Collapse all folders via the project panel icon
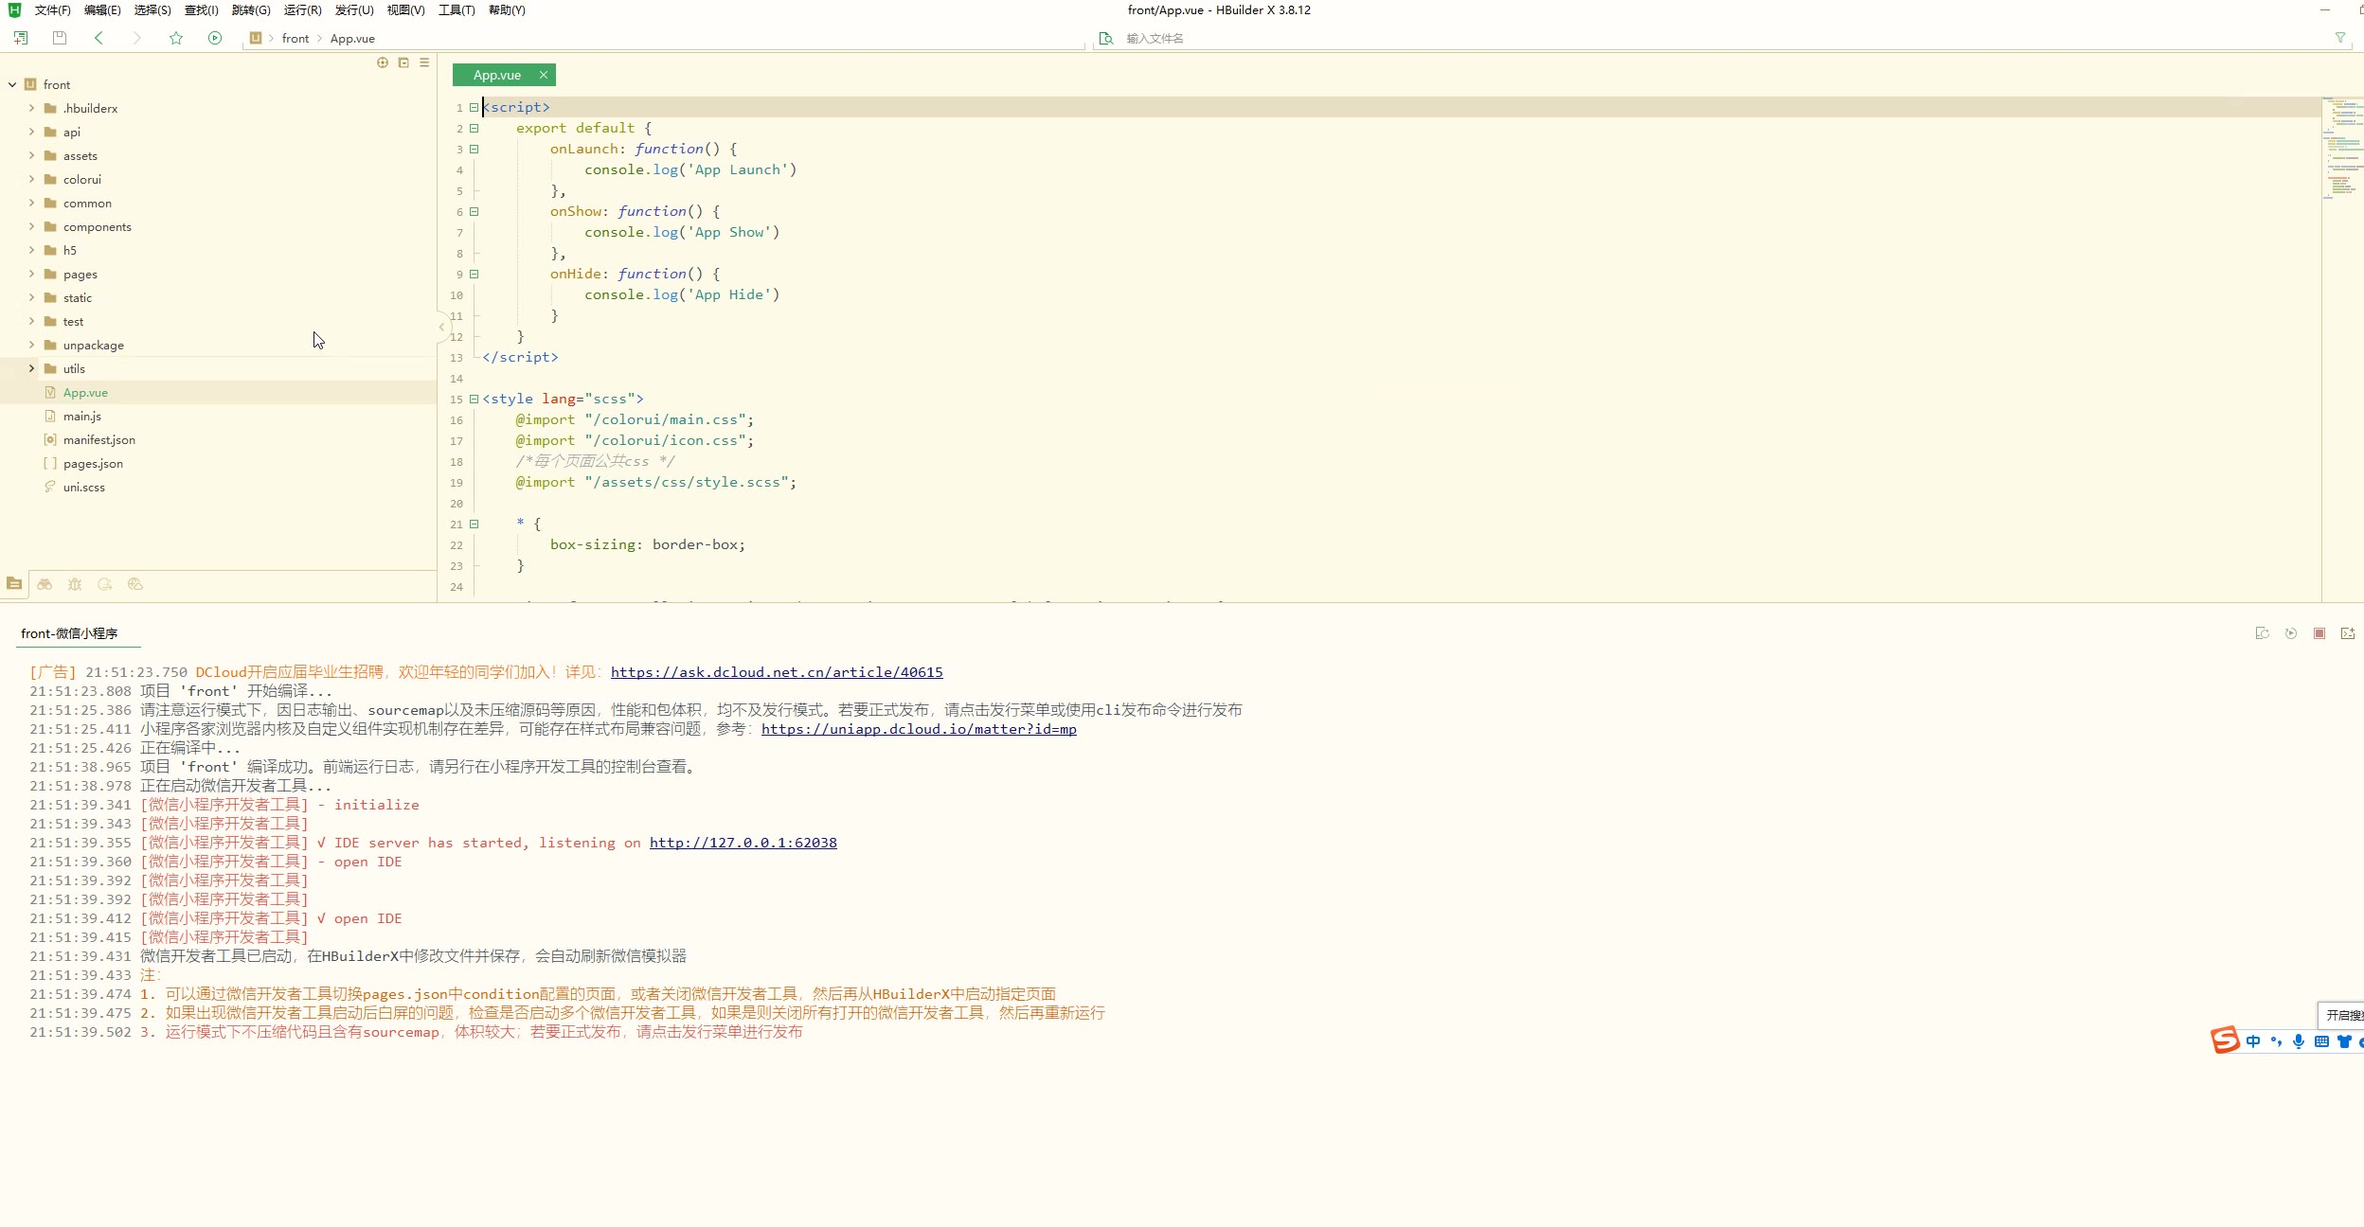The image size is (2364, 1227). point(403,62)
